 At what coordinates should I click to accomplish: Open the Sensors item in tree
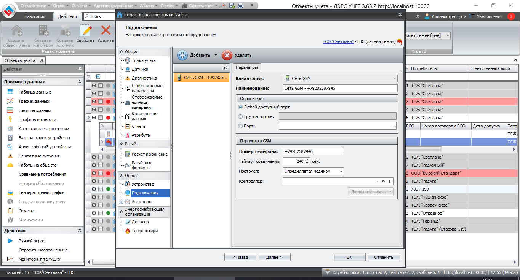140,69
